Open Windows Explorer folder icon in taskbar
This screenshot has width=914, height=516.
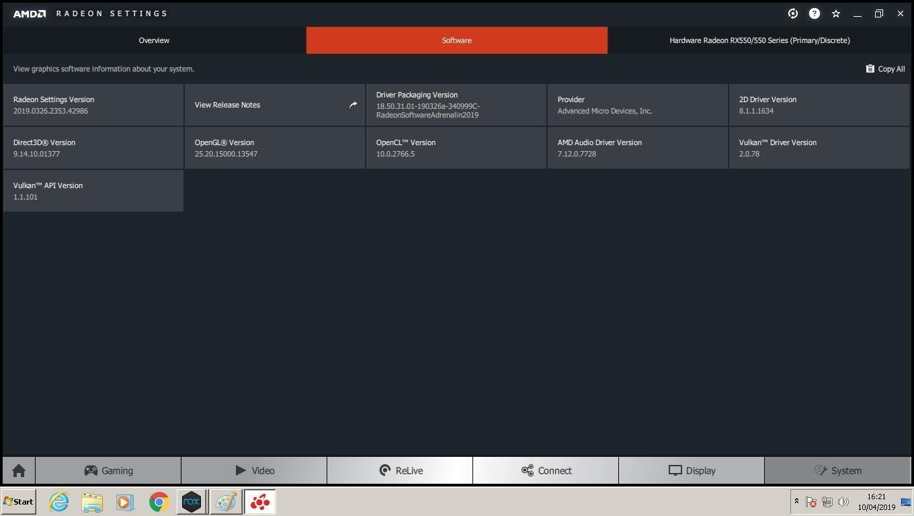click(x=92, y=502)
